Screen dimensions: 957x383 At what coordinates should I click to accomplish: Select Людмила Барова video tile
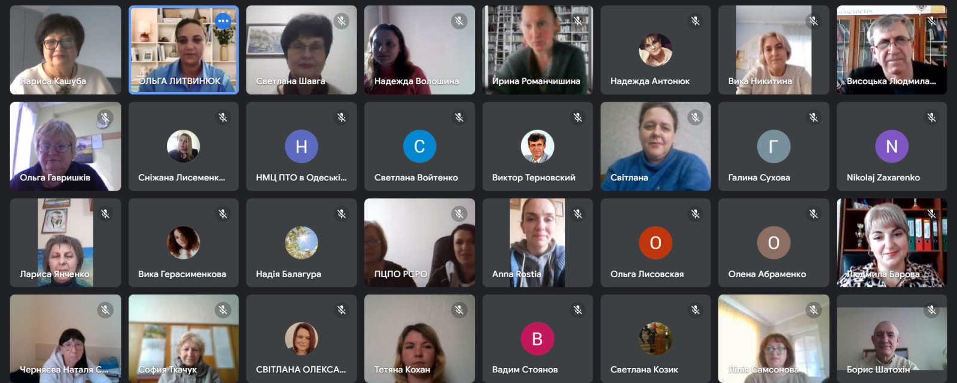click(892, 243)
